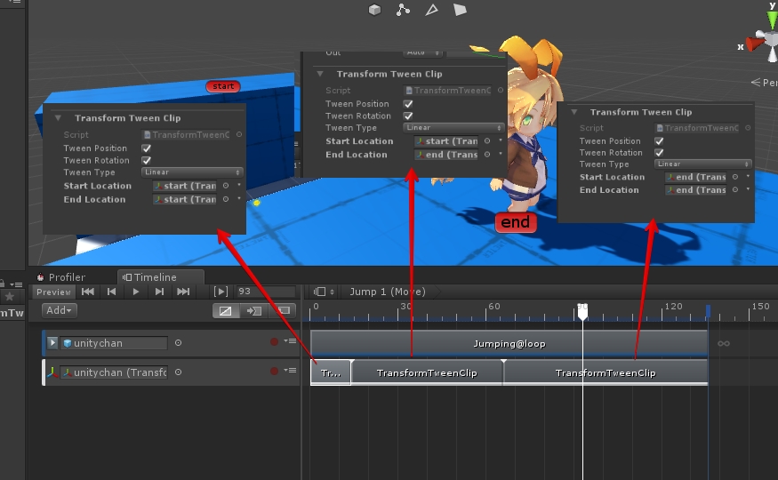Play the timeline
This screenshot has width=778, height=480.
point(135,292)
